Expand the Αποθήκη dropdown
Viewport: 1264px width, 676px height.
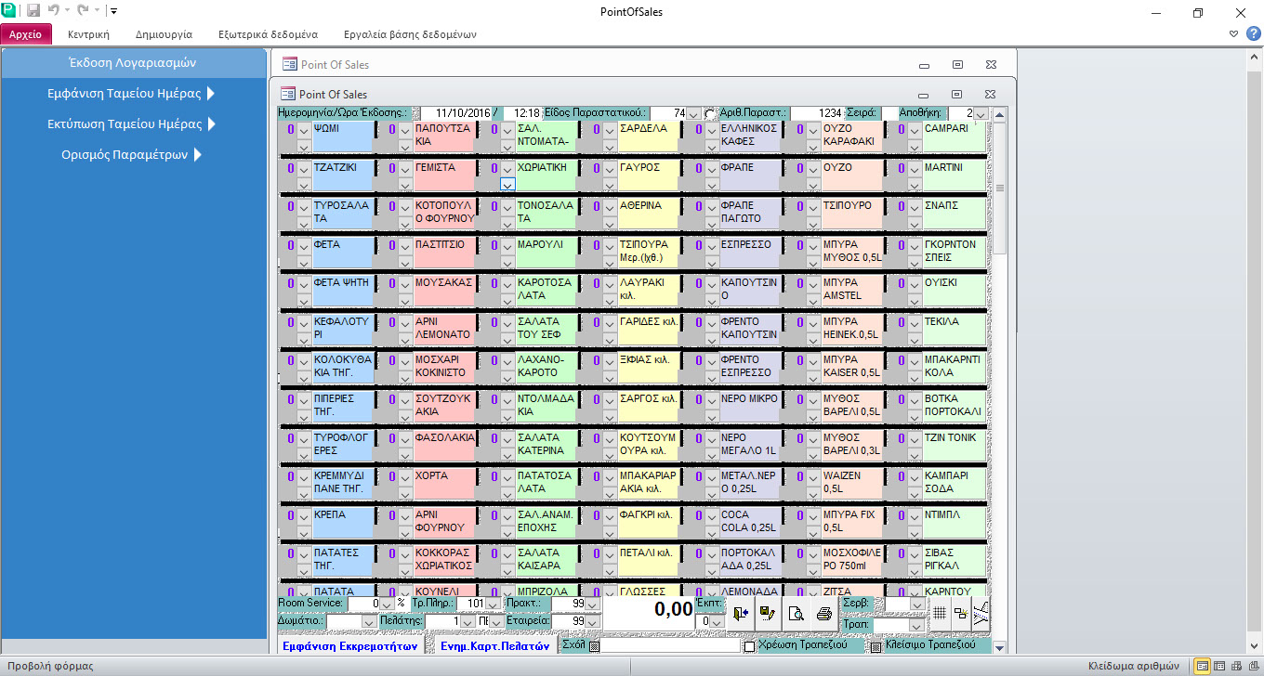tap(981, 113)
